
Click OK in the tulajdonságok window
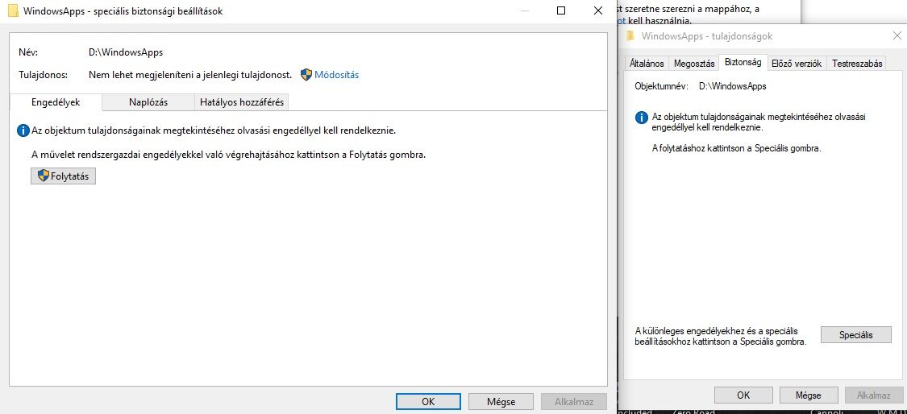tap(743, 395)
